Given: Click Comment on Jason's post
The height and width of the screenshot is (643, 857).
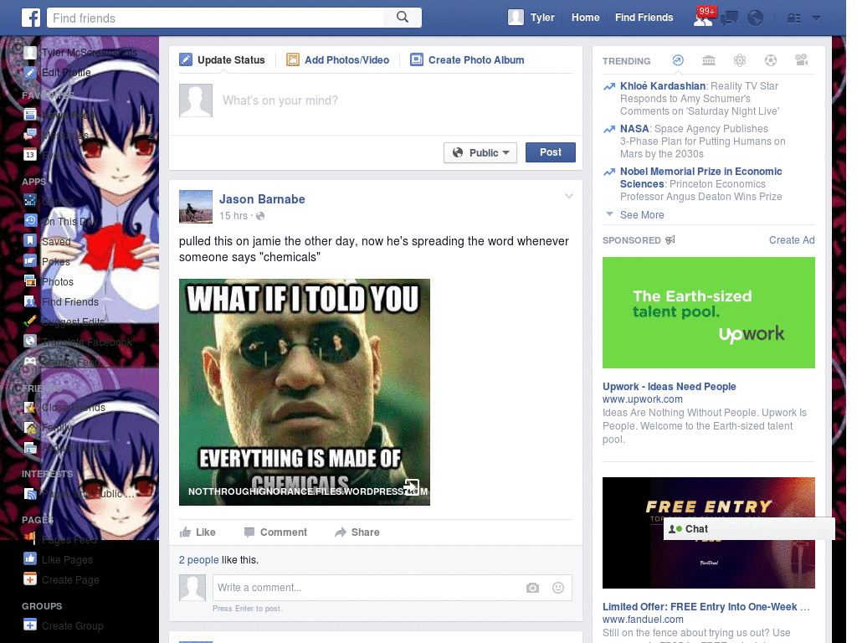Looking at the screenshot, I should (x=275, y=532).
